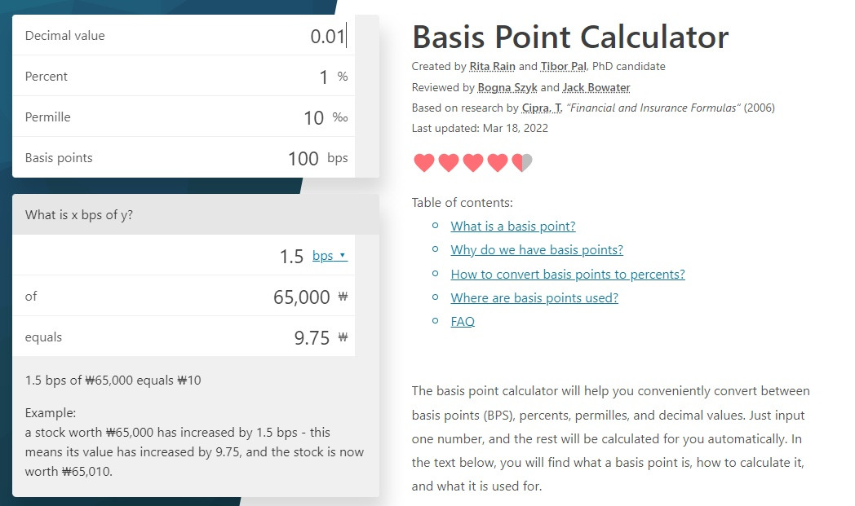The width and height of the screenshot is (855, 506).
Task: Open the Cipra, T. research citation
Action: point(541,108)
